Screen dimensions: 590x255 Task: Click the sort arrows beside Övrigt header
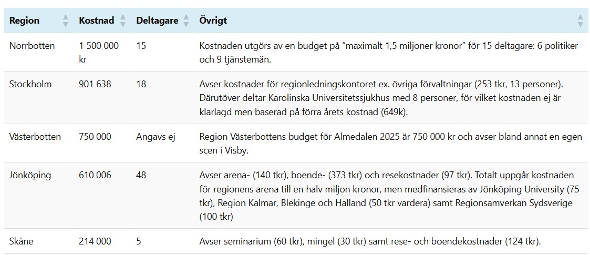580,21
